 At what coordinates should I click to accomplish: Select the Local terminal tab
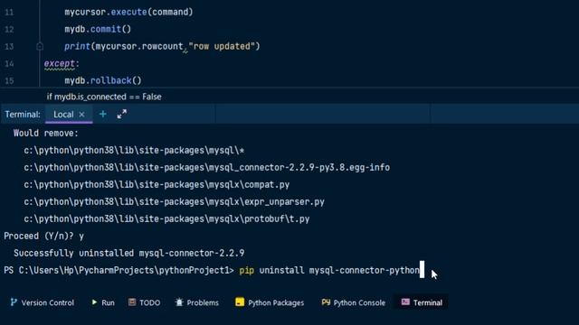pyautogui.click(x=63, y=115)
